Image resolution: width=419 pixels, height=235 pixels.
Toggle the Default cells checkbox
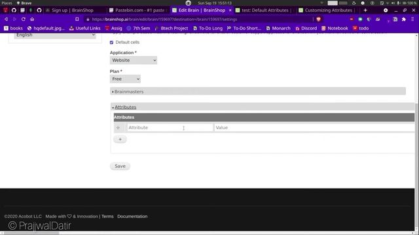(x=112, y=42)
